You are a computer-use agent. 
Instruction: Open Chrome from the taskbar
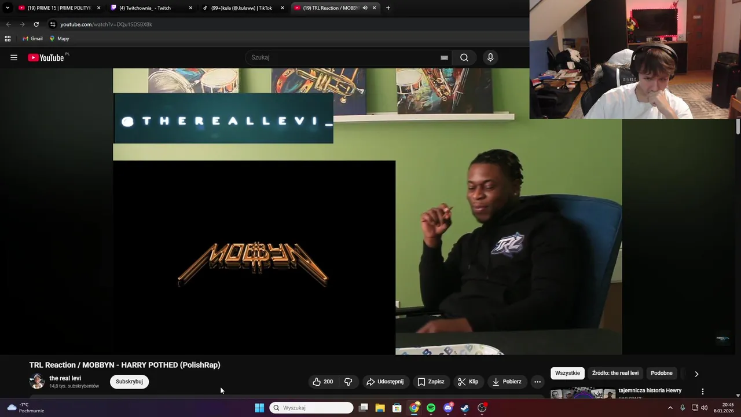414,408
